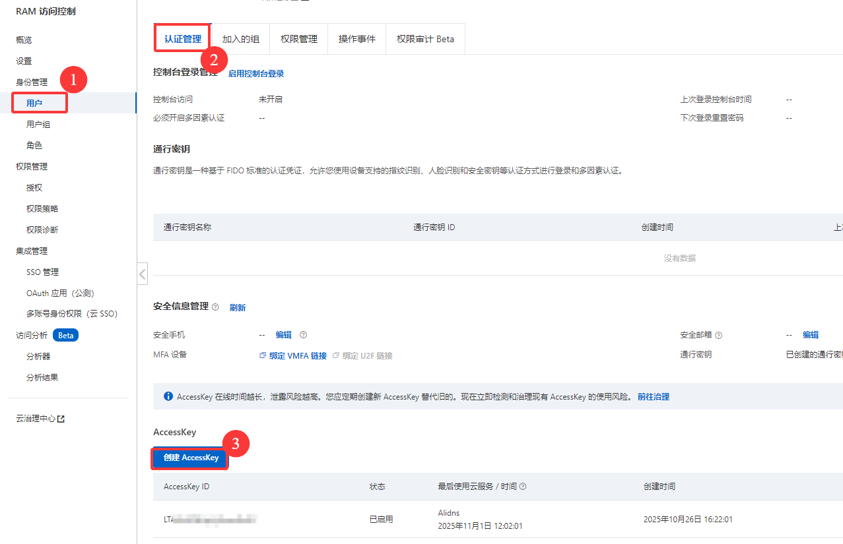The height and width of the screenshot is (544, 843).
Task: Expand the 身份管理 sidebar section
Action: (32, 82)
